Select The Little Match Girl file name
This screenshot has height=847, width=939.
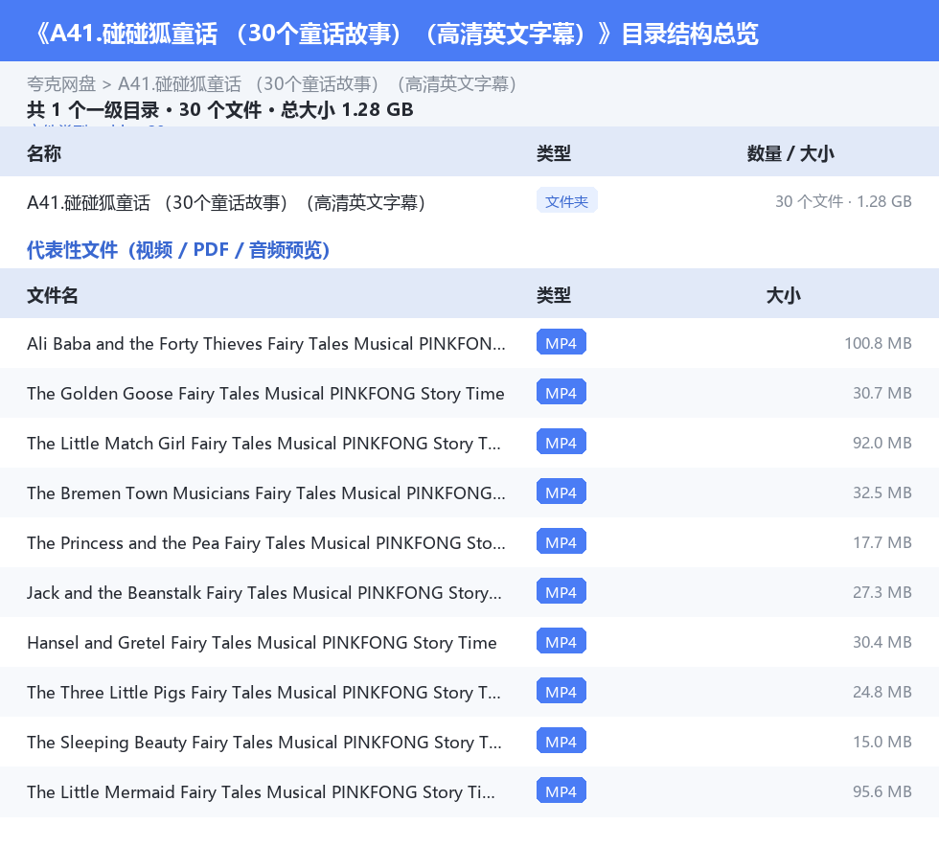pos(264,444)
